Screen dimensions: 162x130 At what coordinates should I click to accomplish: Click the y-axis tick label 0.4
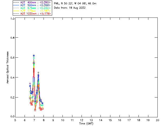(x=12, y=77)
